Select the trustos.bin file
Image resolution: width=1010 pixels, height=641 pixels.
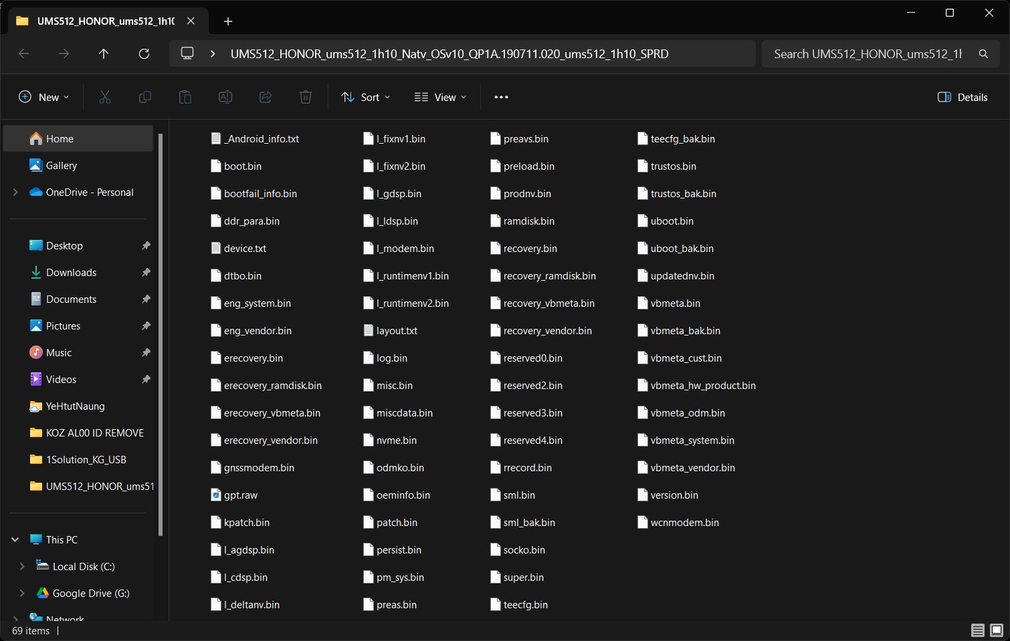click(x=667, y=166)
